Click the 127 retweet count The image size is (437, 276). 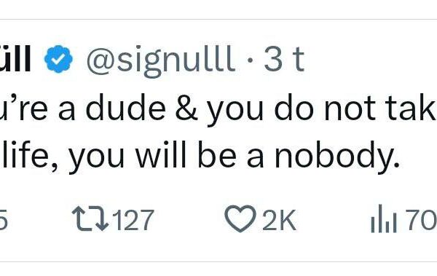134,220
